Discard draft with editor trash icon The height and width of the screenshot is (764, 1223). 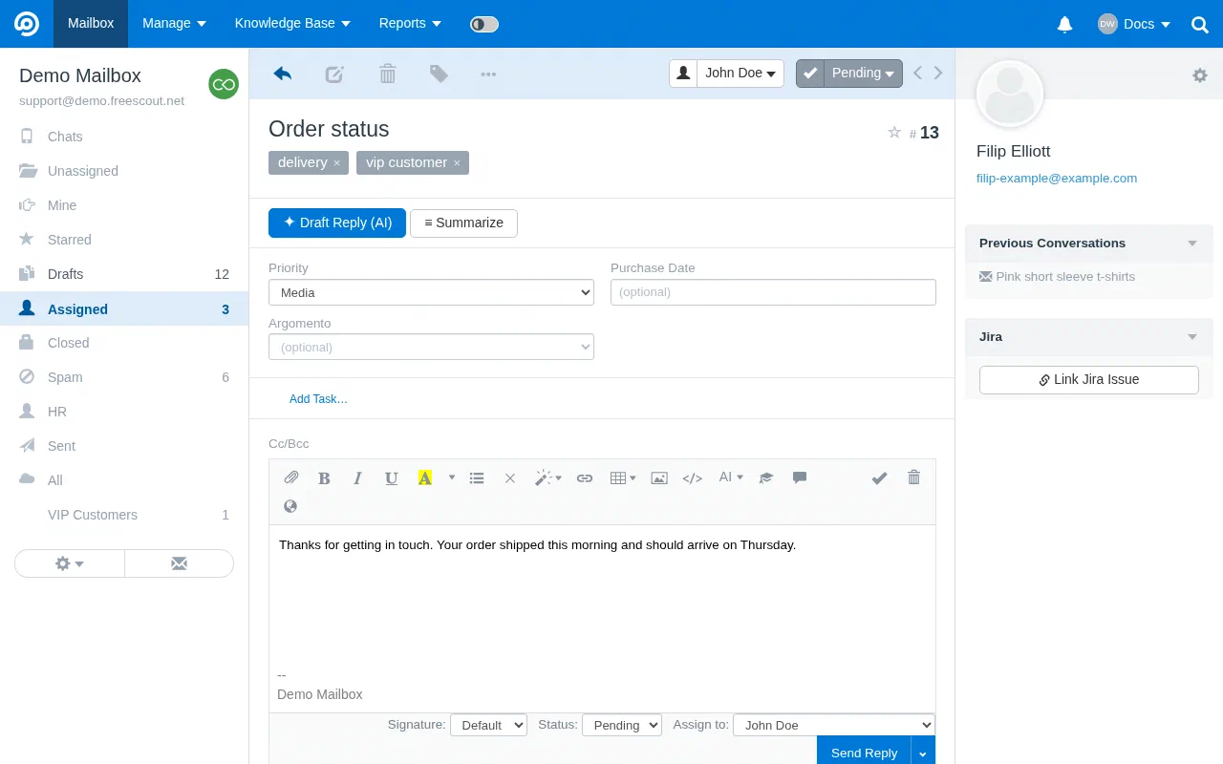[913, 477]
